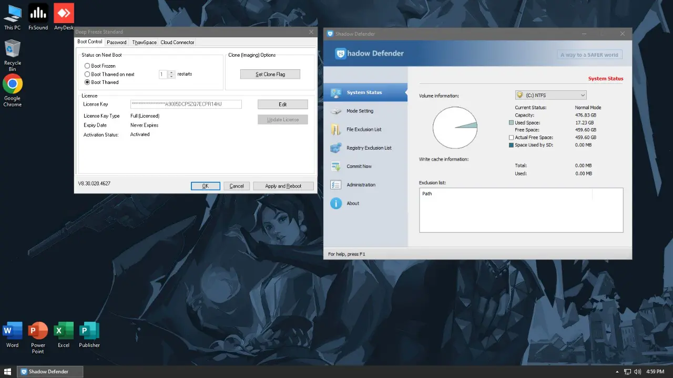Image resolution: width=673 pixels, height=378 pixels.
Task: Open AnyDesk desktop shortcut
Action: point(64,17)
